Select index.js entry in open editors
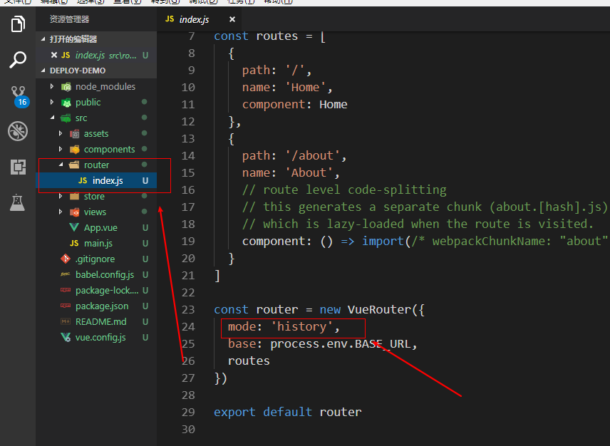Viewport: 610px width, 446px height. (96, 55)
